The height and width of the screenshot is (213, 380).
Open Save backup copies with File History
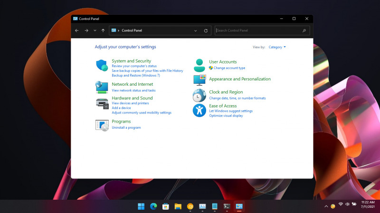(147, 71)
